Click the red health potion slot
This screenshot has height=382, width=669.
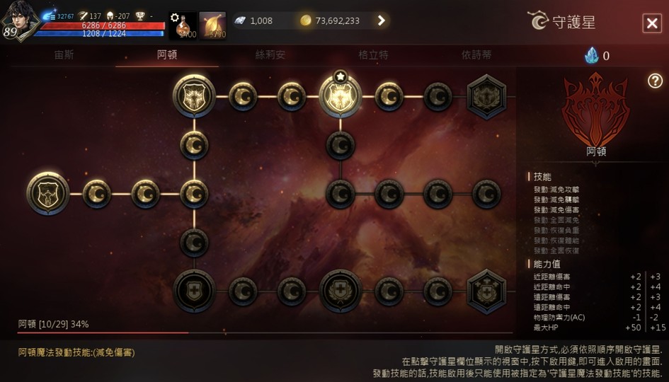point(183,25)
